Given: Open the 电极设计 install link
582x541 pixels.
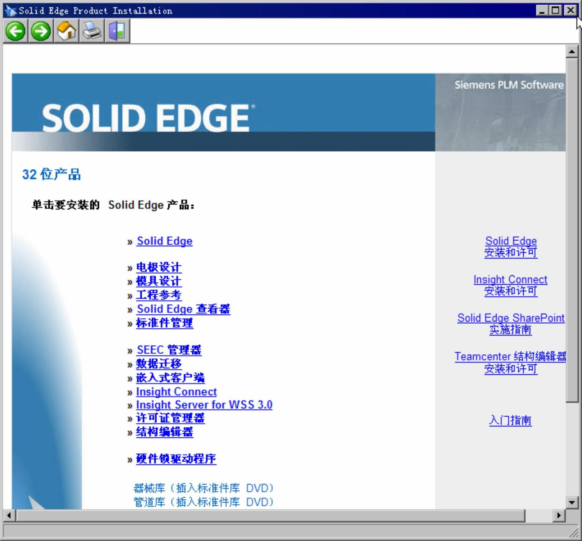Looking at the screenshot, I should [x=159, y=267].
